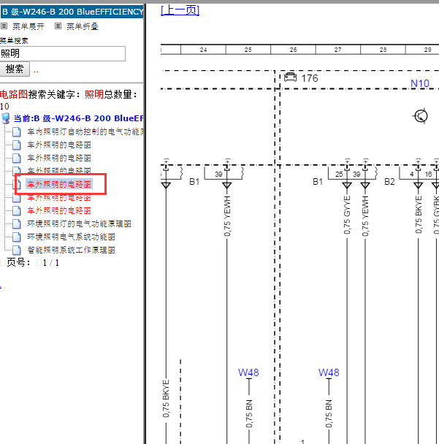Click the B2 connector label

coord(389,182)
